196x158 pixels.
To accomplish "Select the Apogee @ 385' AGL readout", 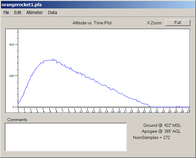I will [161, 131].
